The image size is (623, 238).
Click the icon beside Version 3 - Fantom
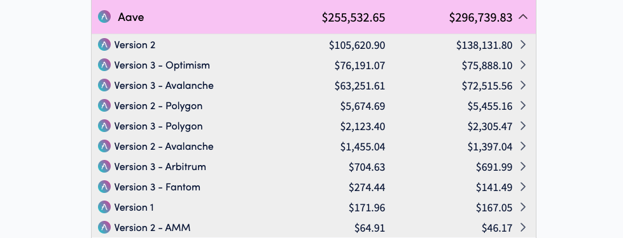pos(104,187)
